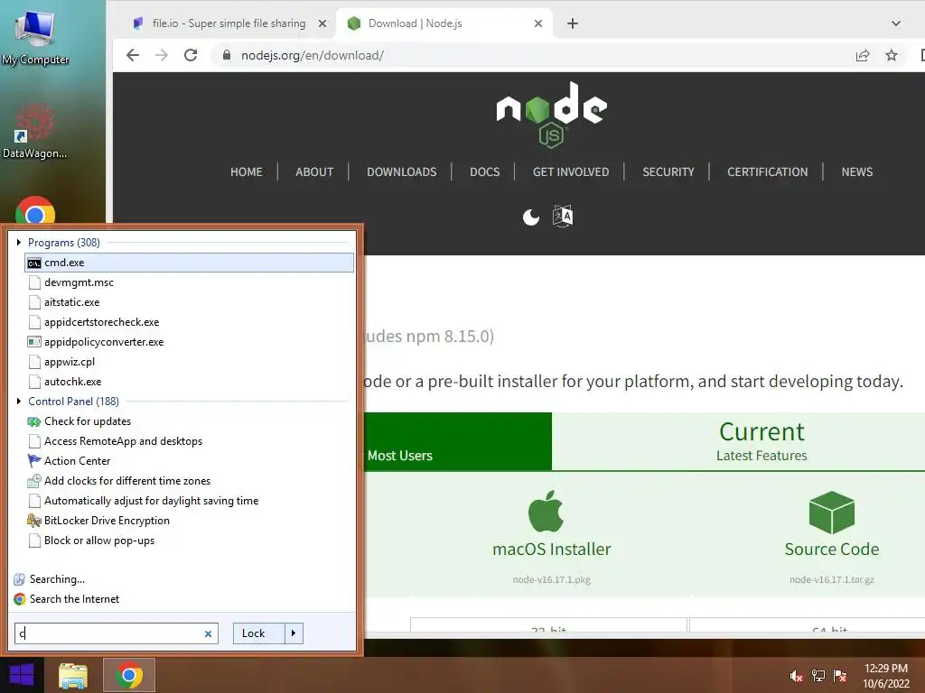This screenshot has width=925, height=693.
Task: Click Search the Internet Chrome icon
Action: pyautogui.click(x=20, y=599)
